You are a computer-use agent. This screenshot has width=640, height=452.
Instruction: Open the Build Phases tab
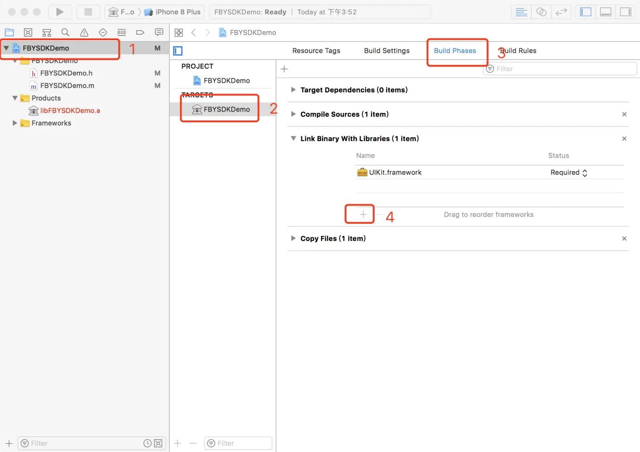click(455, 51)
